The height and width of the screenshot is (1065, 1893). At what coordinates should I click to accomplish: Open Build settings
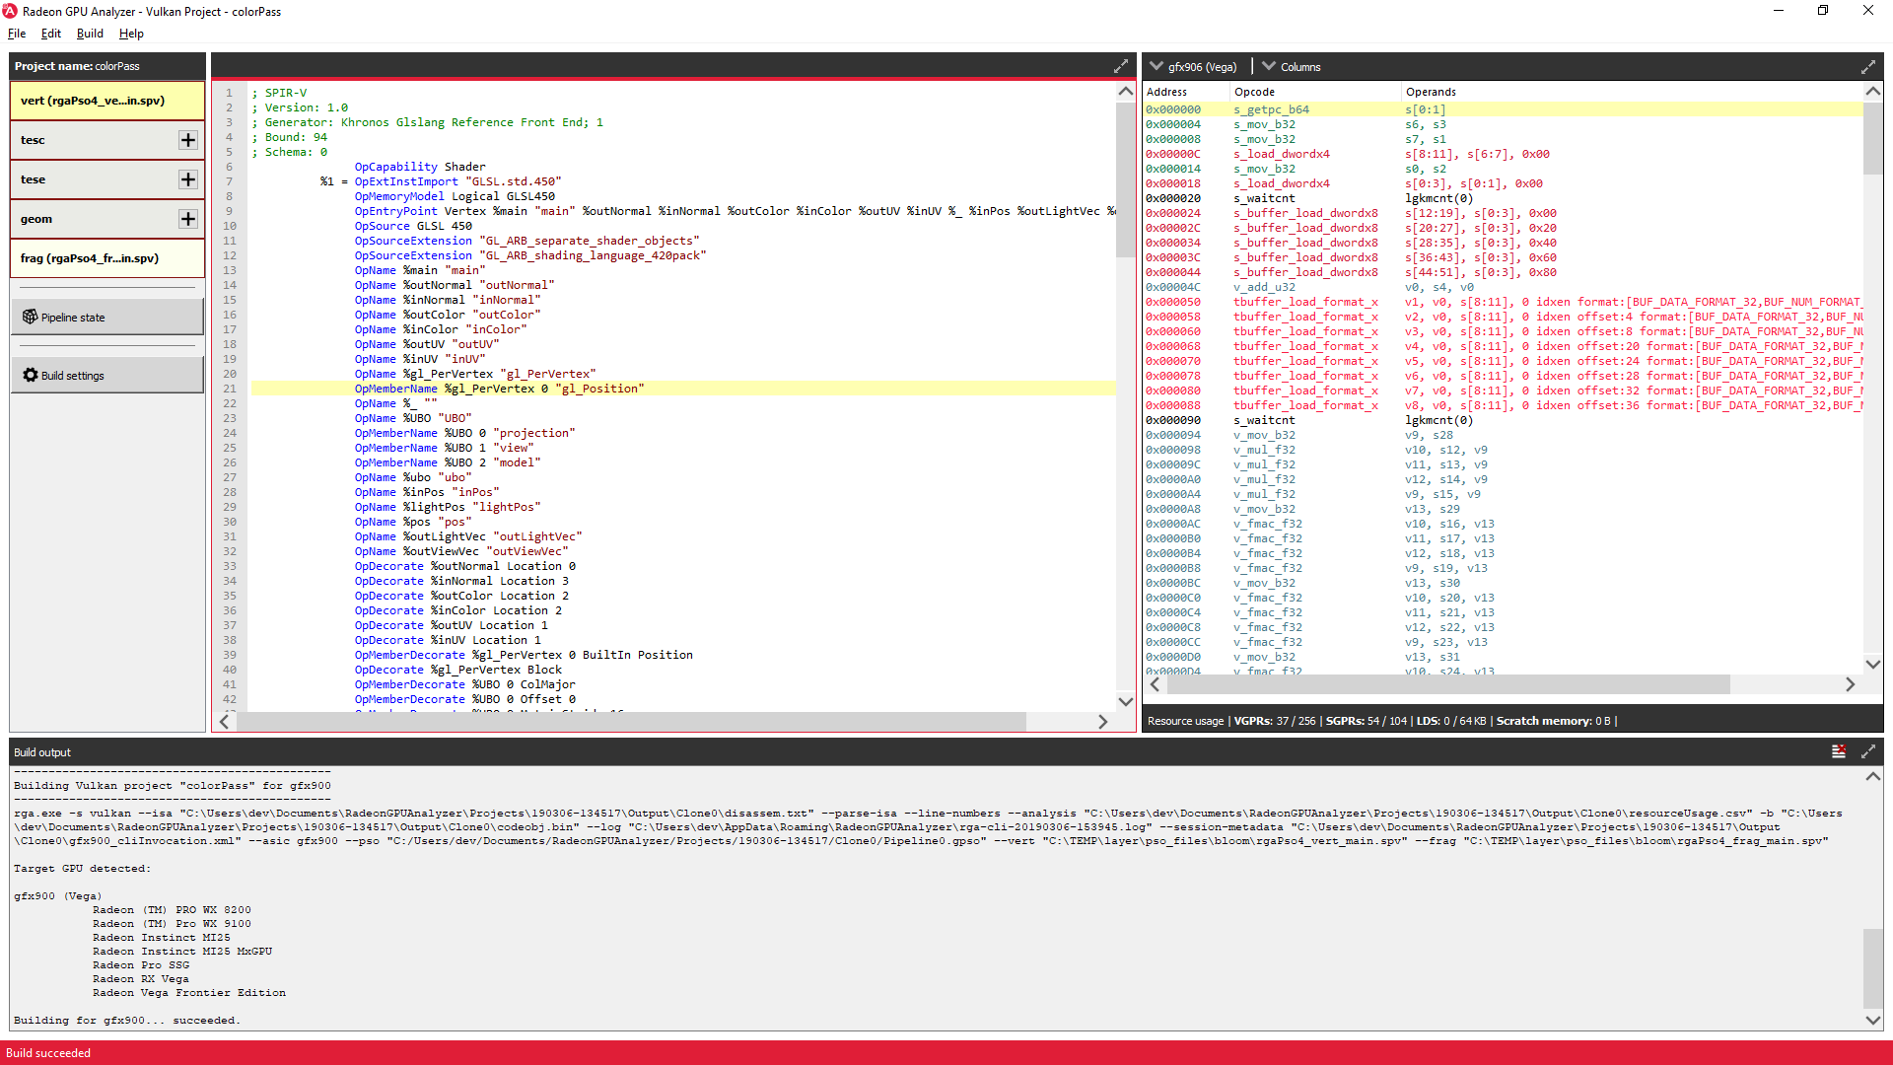tap(106, 376)
